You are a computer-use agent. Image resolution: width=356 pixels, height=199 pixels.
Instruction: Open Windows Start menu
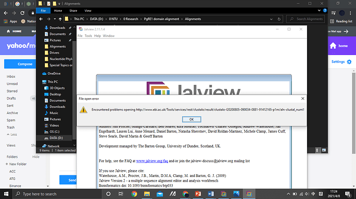click(x=6, y=194)
